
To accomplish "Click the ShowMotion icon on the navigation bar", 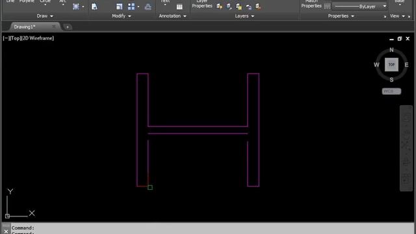I will [406, 178].
